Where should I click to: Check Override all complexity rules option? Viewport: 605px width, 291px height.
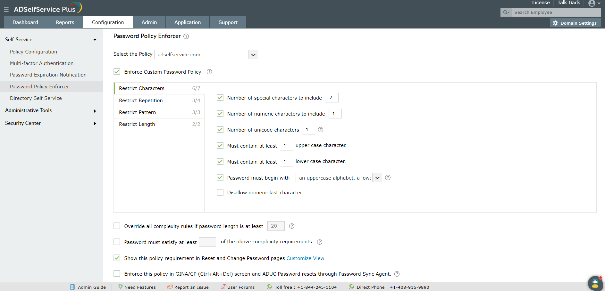117,226
